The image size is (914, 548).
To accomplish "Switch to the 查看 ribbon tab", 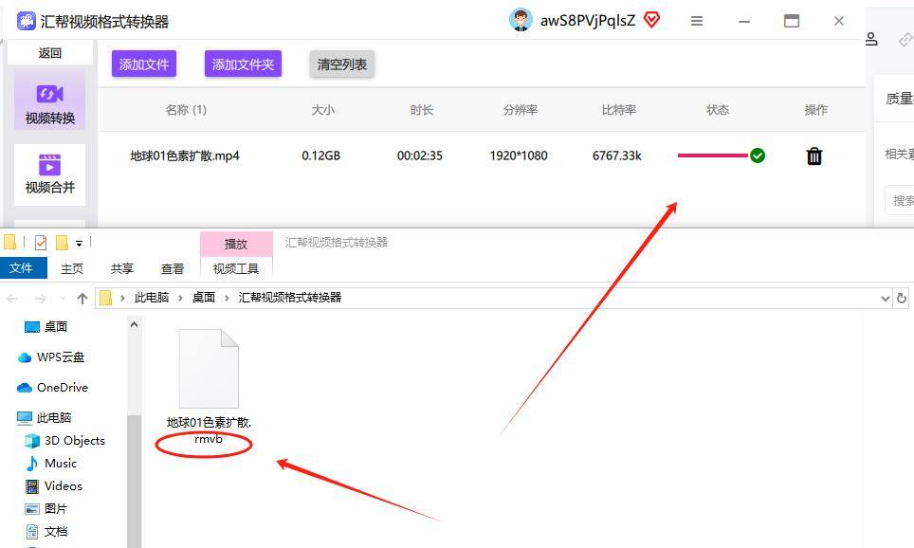I will point(172,268).
